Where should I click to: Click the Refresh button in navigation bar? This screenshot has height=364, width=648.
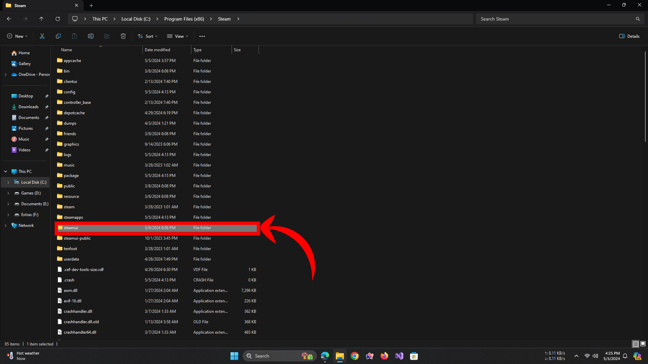coord(58,19)
